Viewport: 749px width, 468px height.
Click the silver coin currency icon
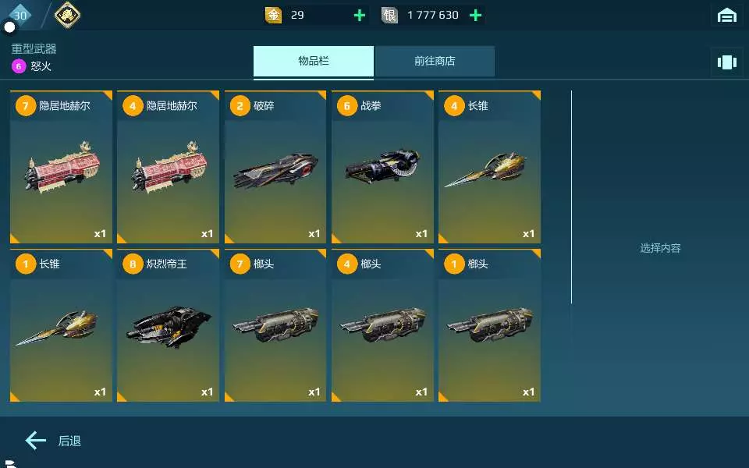(x=389, y=16)
